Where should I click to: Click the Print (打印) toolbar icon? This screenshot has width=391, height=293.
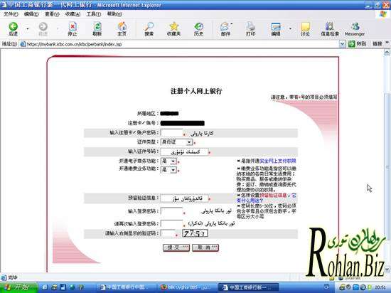click(250, 26)
